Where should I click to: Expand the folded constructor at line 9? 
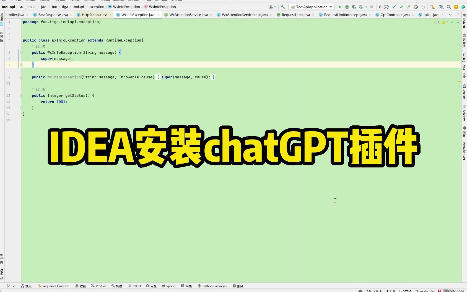coord(21,77)
